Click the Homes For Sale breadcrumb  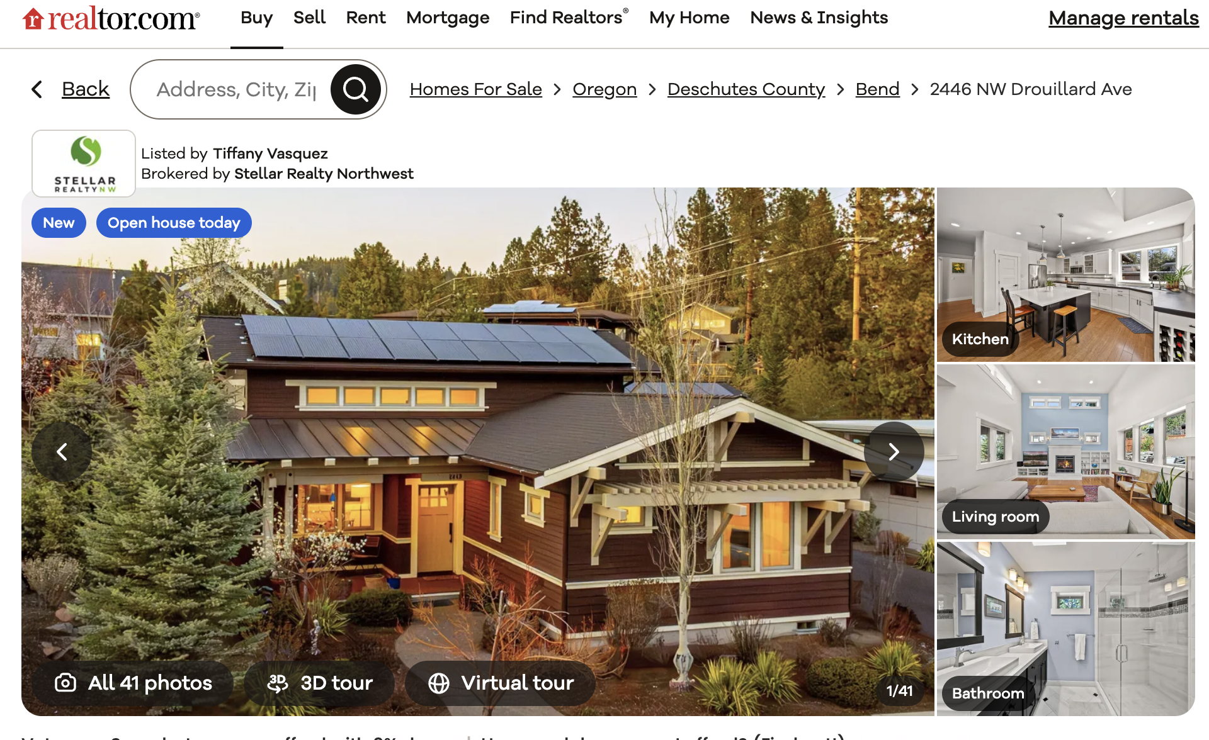tap(476, 89)
